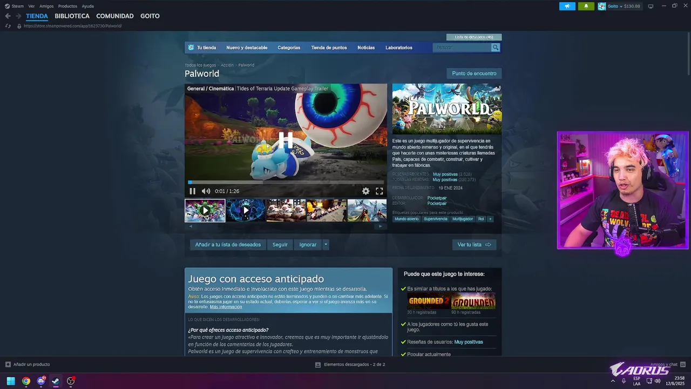Image resolution: width=691 pixels, height=389 pixels.
Task: Open Tienda de puntos
Action: point(329,48)
